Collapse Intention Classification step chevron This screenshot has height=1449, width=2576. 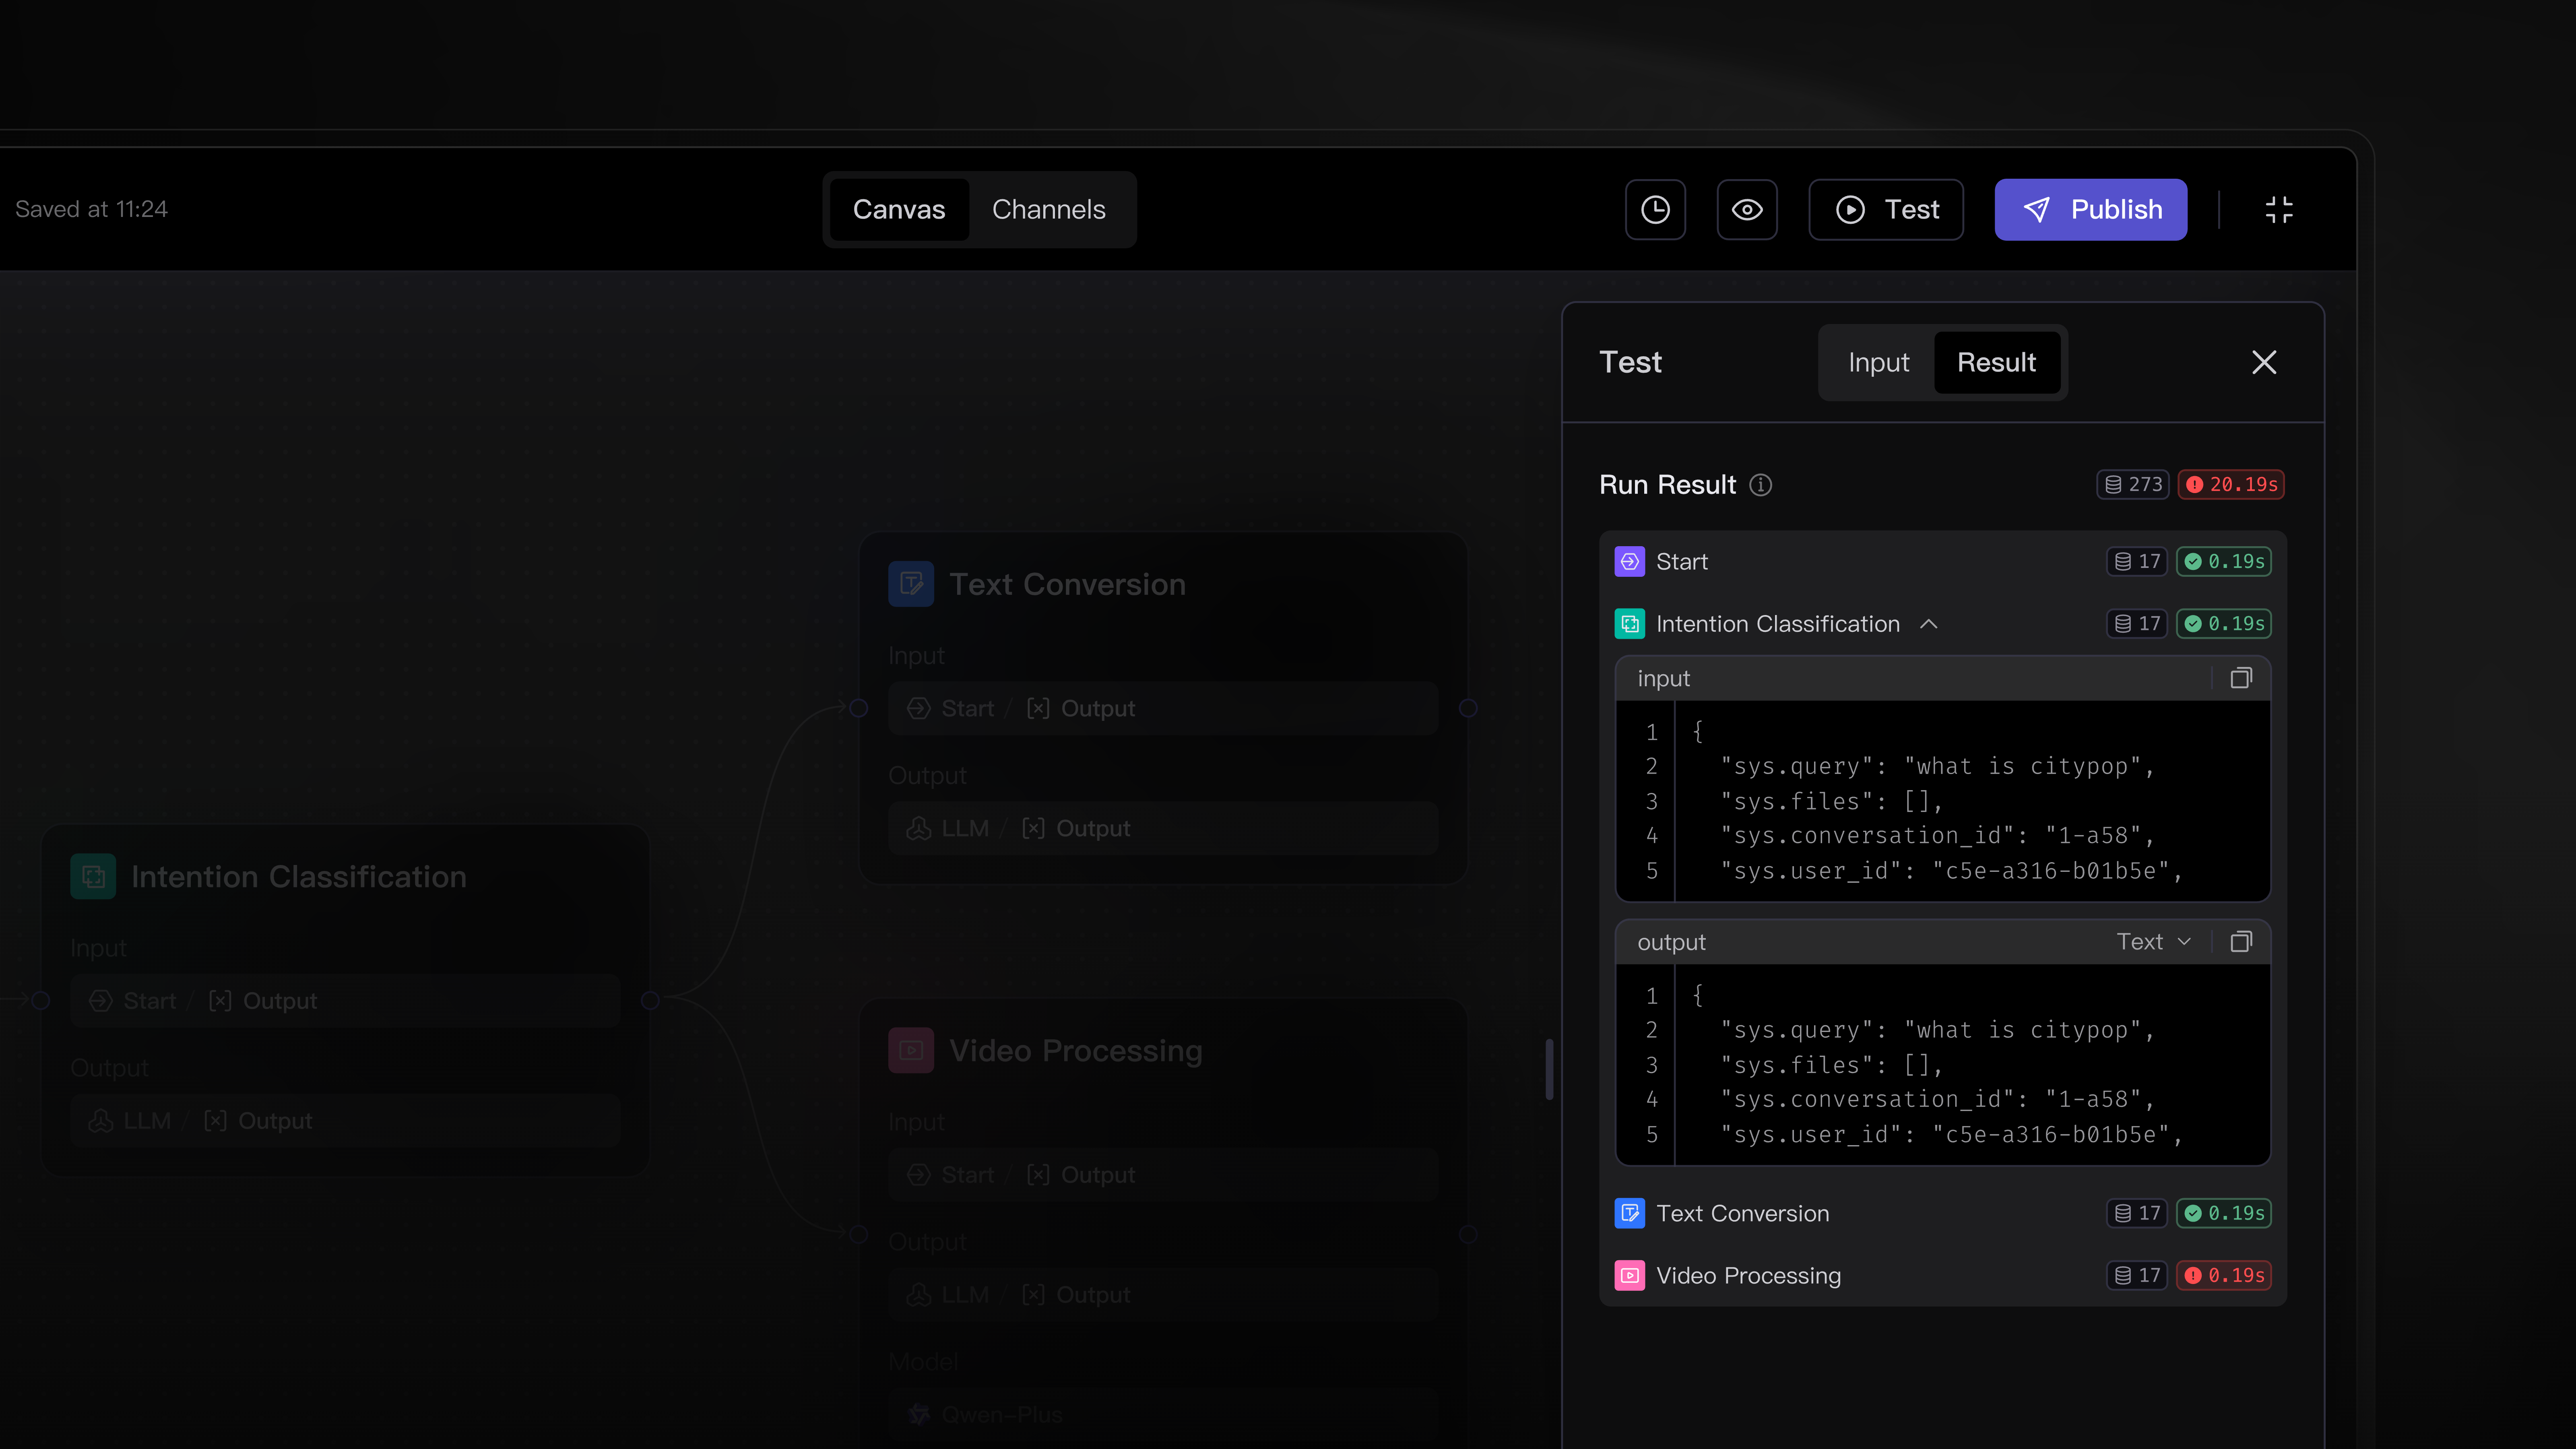coord(1929,624)
